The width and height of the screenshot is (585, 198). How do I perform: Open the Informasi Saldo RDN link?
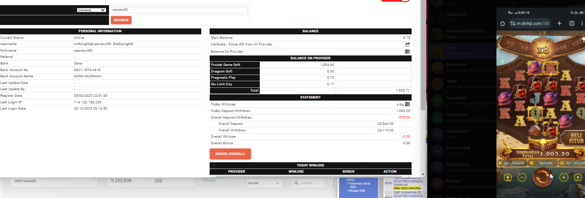tap(360, 185)
